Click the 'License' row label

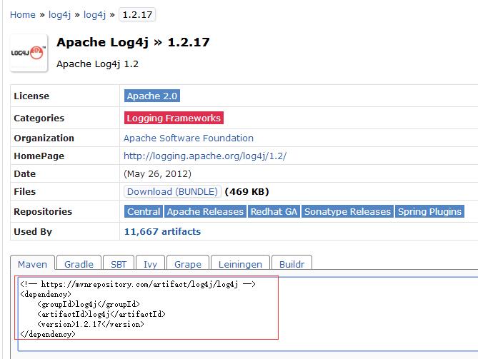pos(31,96)
